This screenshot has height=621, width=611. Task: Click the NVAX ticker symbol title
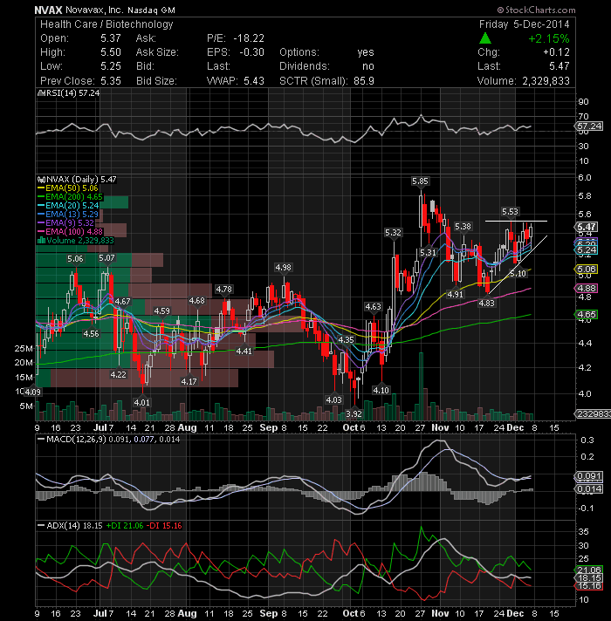coord(48,10)
